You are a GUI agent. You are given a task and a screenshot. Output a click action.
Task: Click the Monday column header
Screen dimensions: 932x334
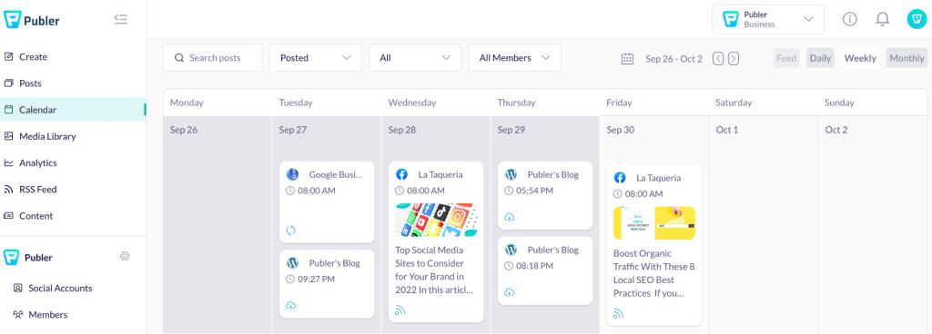[187, 103]
